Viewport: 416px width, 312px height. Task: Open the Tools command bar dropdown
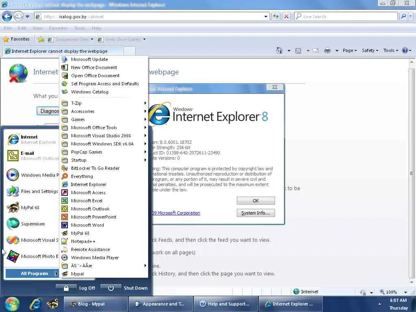pos(390,50)
